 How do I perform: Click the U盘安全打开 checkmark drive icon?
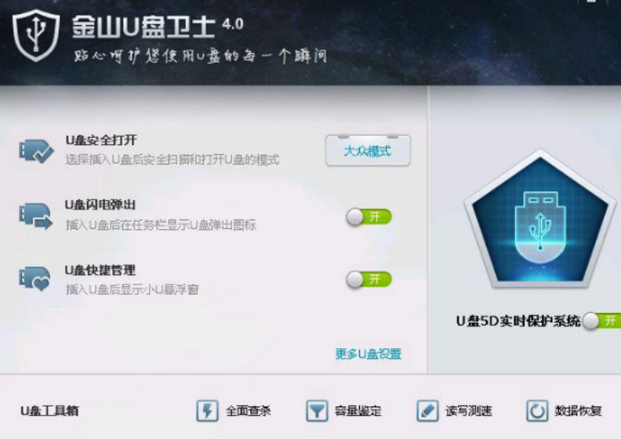tap(36, 151)
